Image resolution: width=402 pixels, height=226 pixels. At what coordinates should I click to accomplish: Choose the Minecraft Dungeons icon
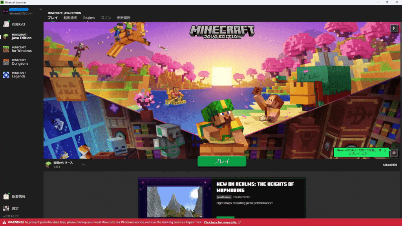pos(6,62)
